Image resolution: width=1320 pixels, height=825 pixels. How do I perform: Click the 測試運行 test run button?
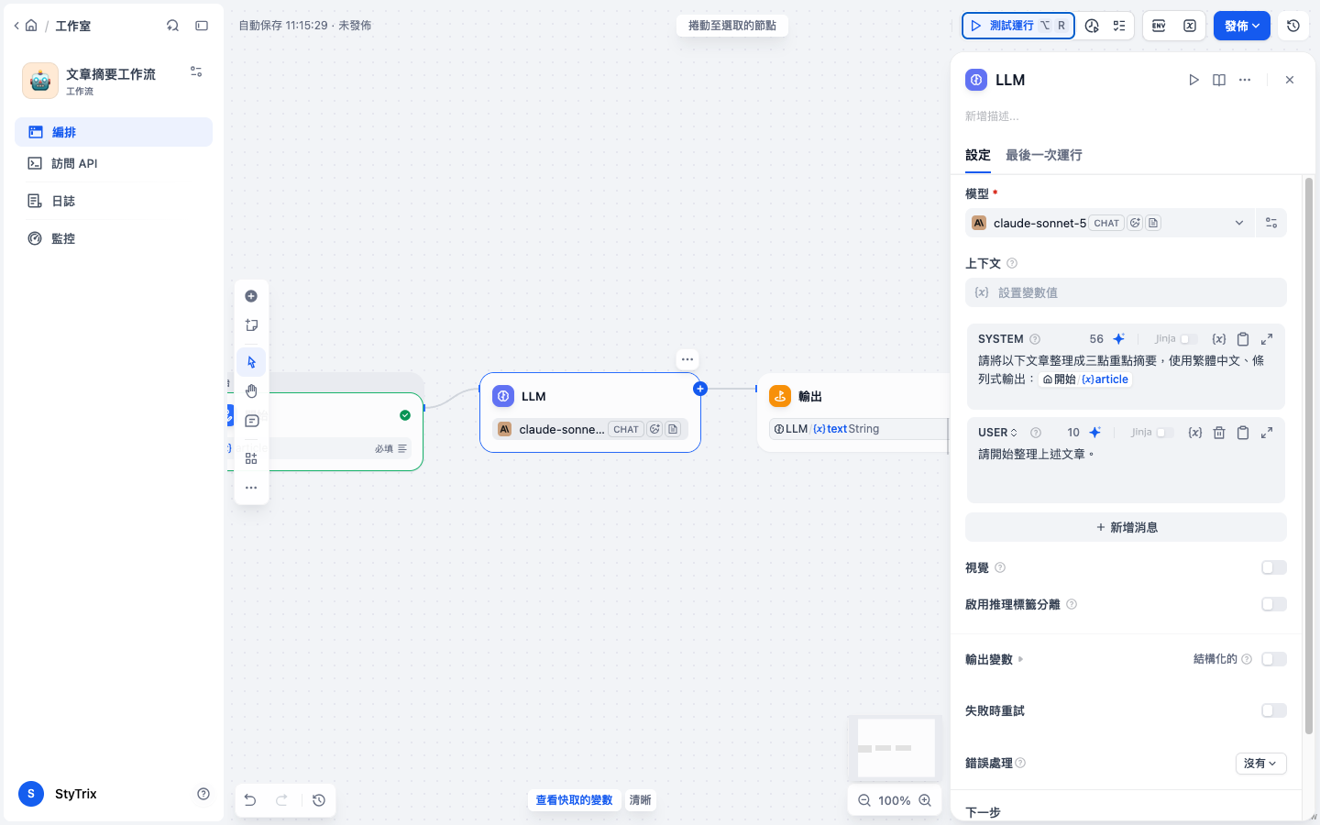pos(1017,26)
